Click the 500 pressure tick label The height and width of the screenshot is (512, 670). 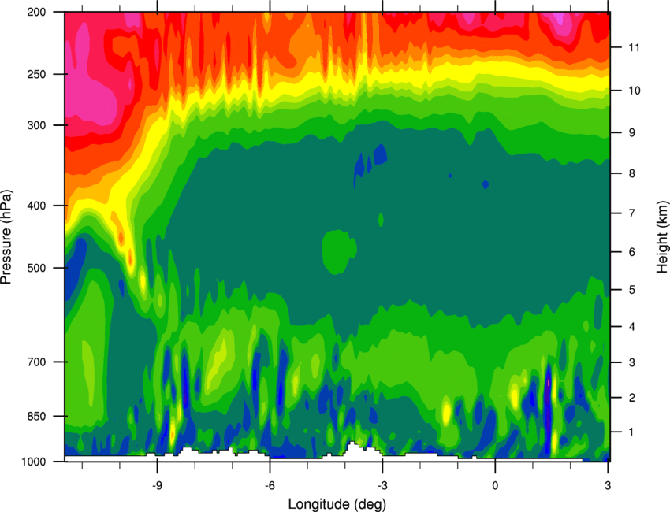(x=36, y=268)
